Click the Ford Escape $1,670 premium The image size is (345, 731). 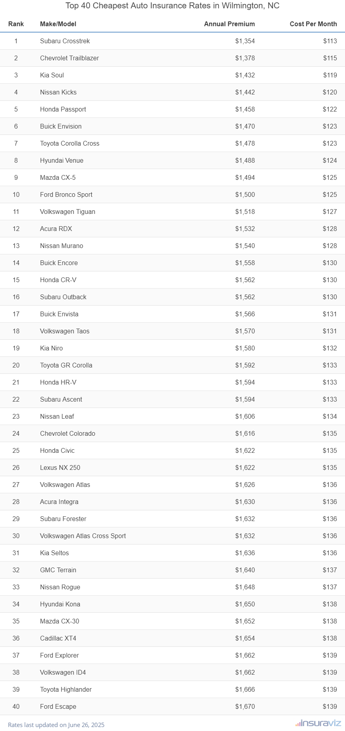(x=245, y=706)
